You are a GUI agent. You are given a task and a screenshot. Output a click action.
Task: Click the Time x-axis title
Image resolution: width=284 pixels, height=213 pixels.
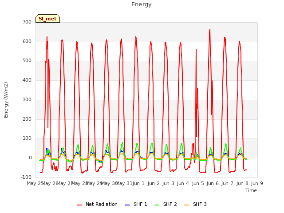pos(251,190)
